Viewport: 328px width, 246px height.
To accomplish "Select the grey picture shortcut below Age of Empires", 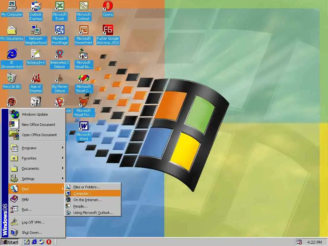I will click(36, 102).
